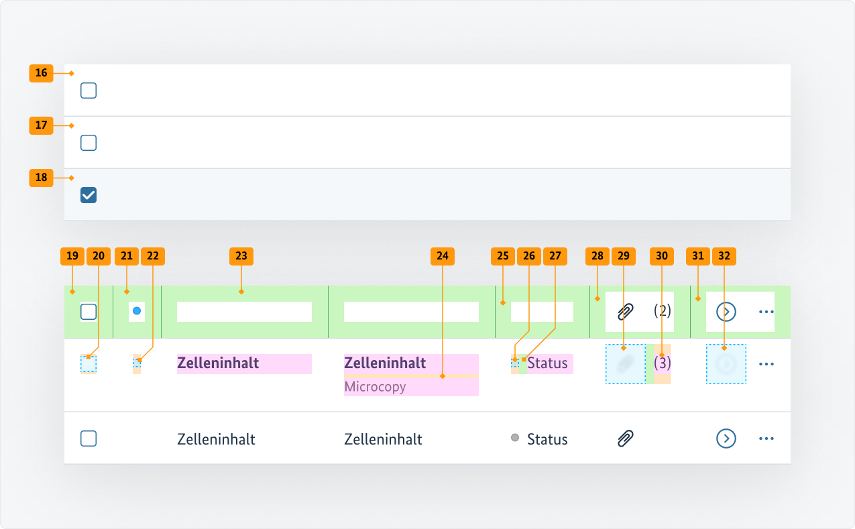Click the (3) attachment counter in the highlighted row

point(663,363)
